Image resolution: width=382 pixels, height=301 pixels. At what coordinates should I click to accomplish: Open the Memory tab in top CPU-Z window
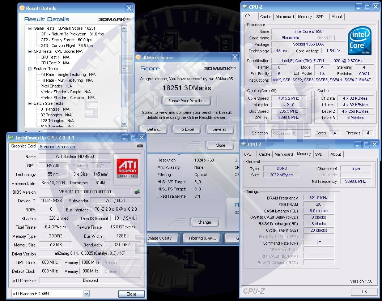coord(305,17)
